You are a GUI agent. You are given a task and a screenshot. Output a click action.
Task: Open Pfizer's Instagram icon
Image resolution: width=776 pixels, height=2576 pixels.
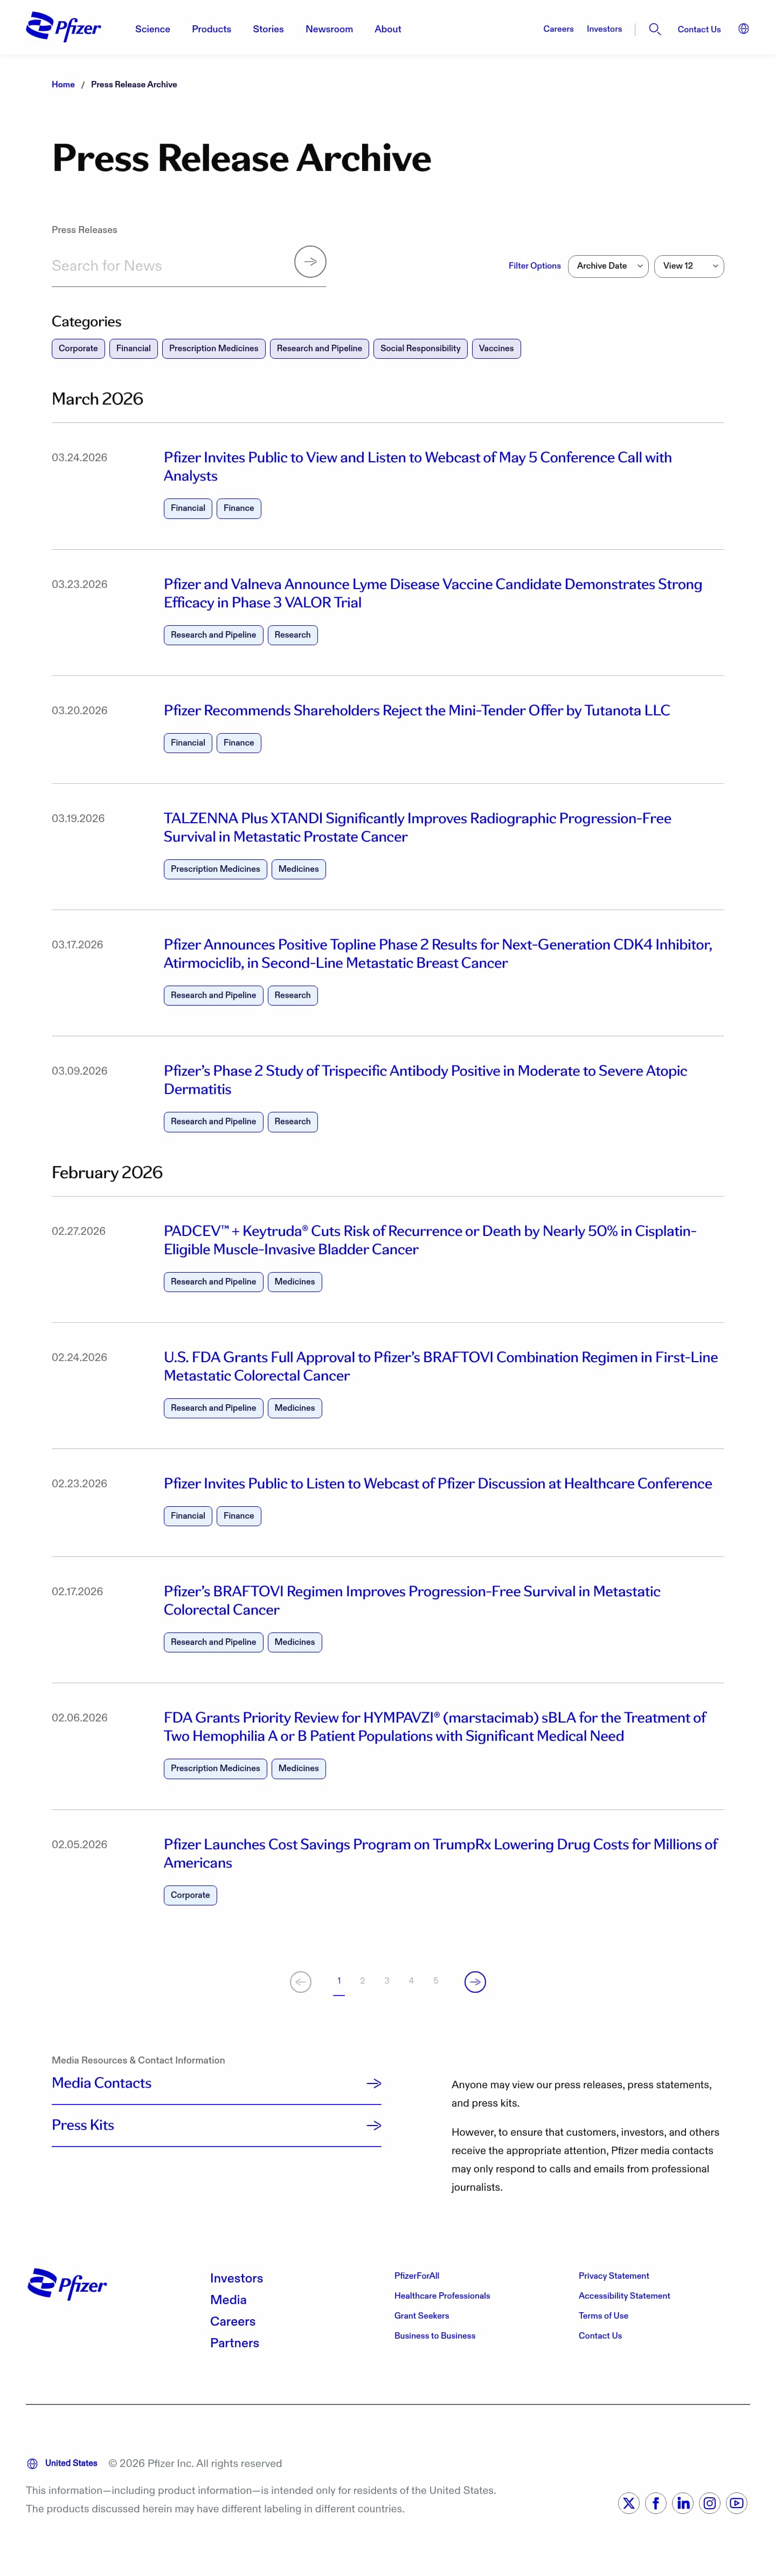pos(709,2502)
